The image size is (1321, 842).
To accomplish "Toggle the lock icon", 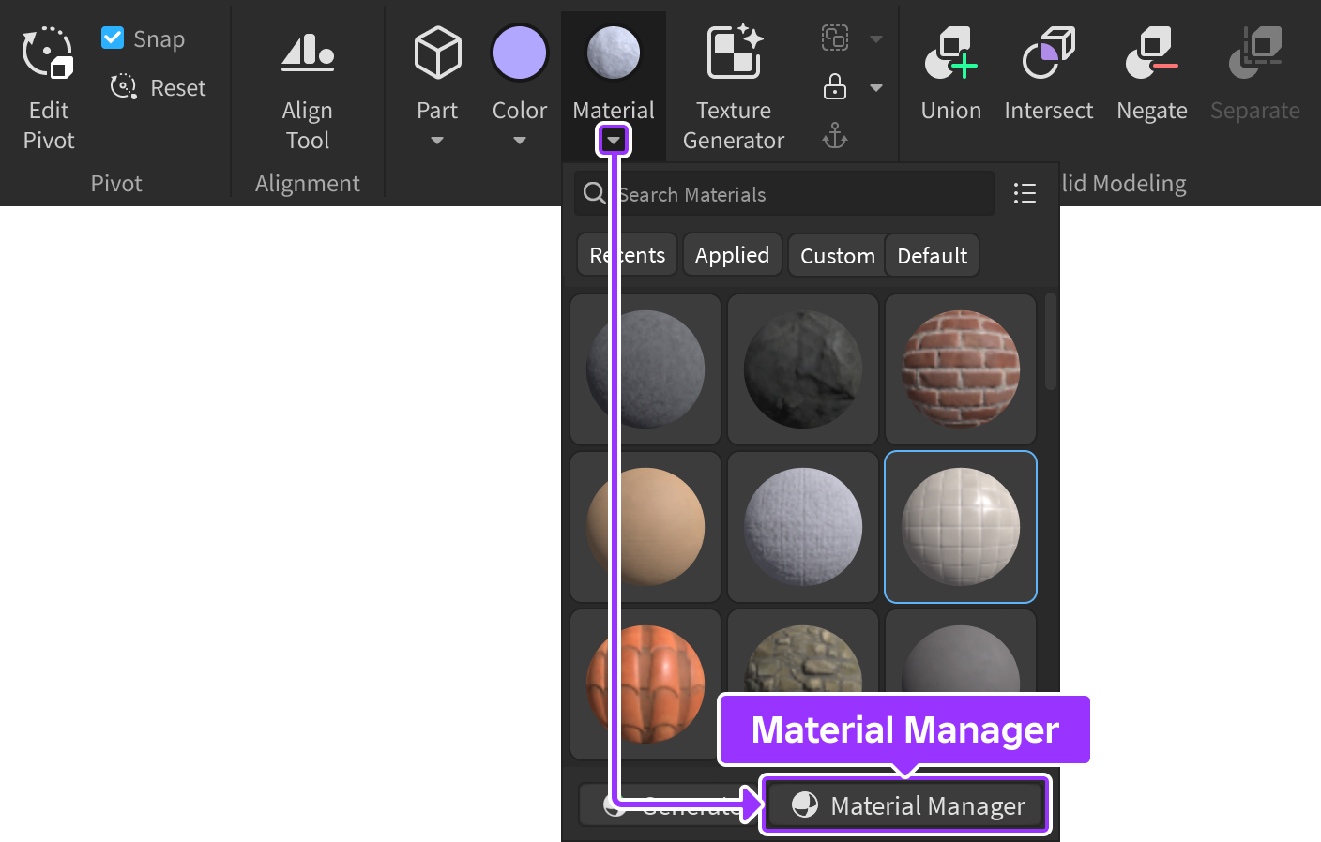I will pyautogui.click(x=834, y=87).
